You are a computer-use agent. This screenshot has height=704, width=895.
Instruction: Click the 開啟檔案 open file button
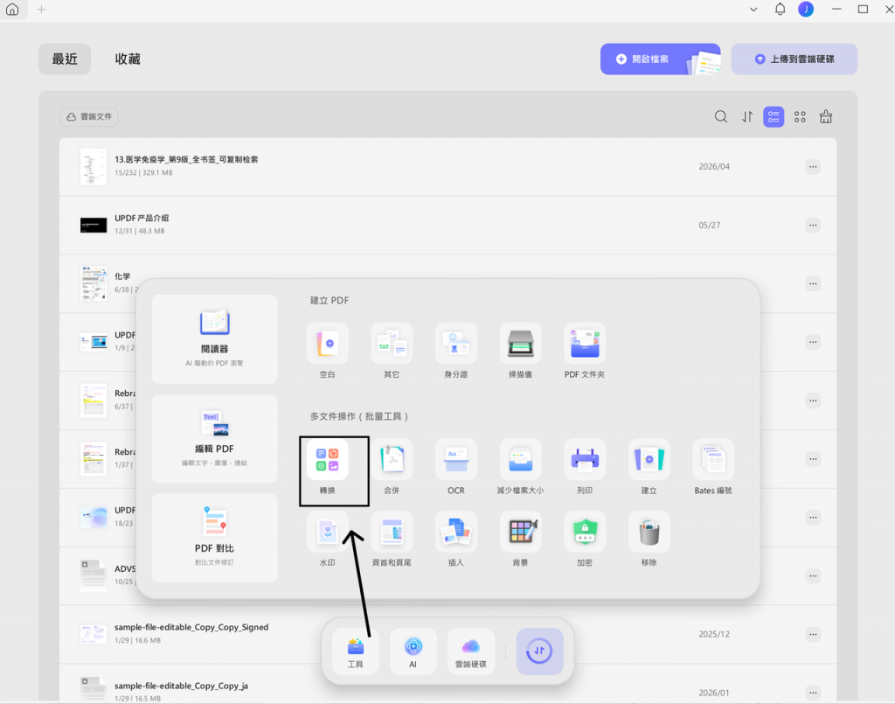661,59
